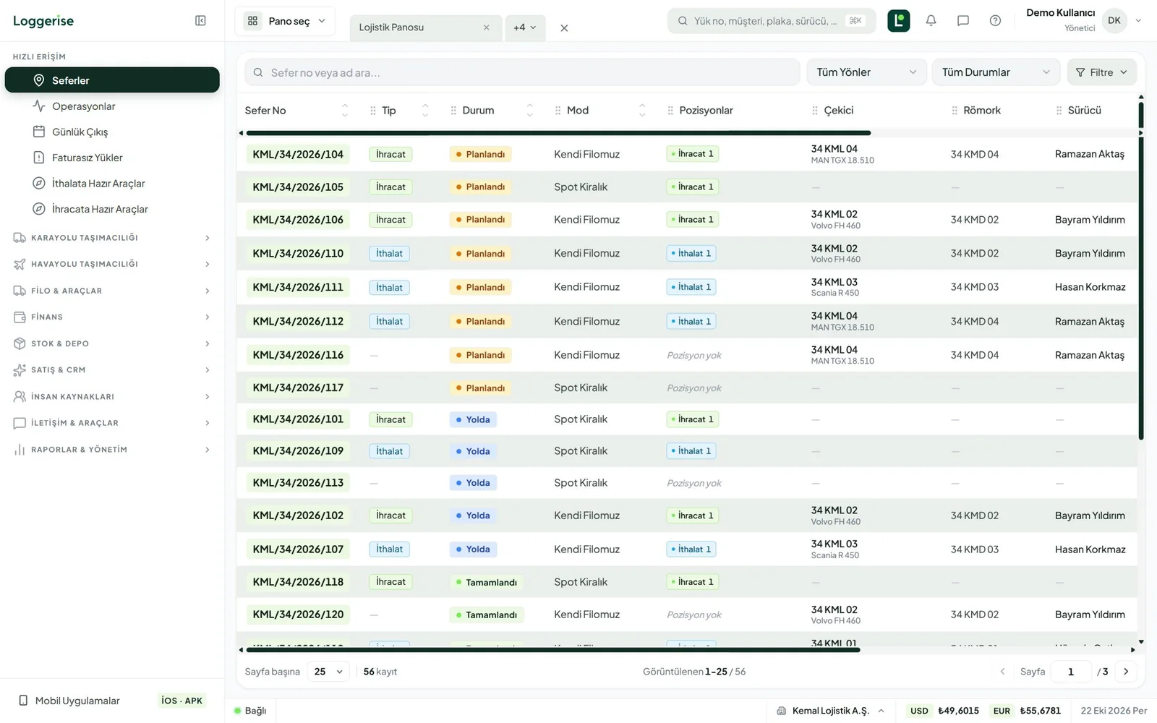Screen dimensions: 1157x723
Task: Expand the +4 hidden tabs dropdown
Action: click(525, 27)
